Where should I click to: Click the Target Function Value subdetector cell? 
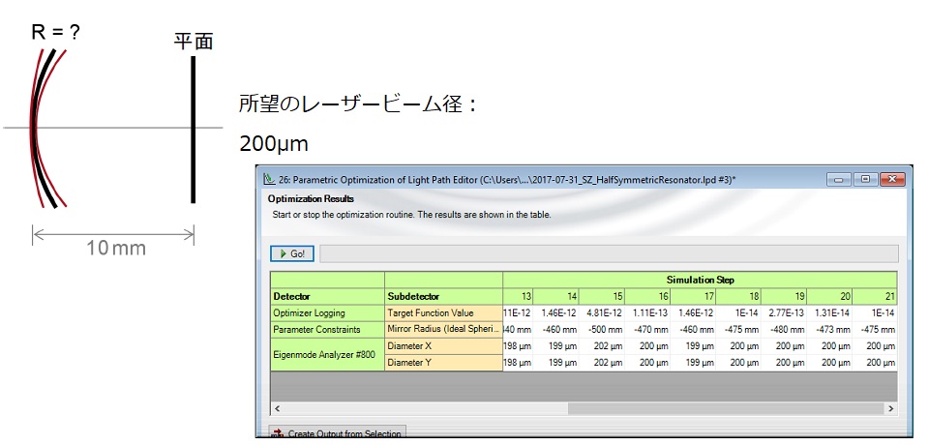442,312
